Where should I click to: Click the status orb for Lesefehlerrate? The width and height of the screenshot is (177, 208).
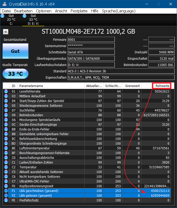pos(6,92)
